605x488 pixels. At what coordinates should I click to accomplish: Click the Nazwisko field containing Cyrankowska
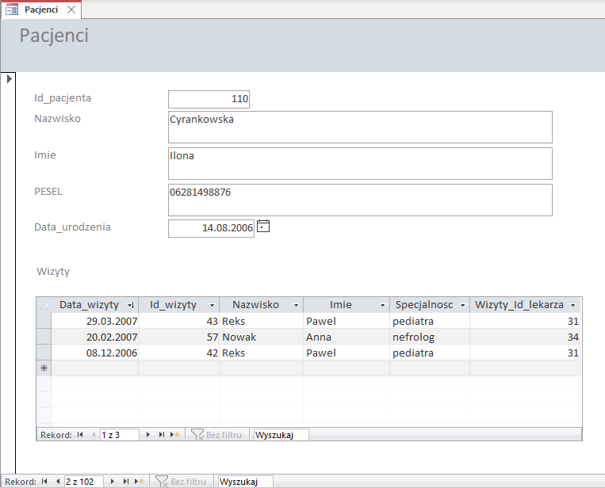(359, 127)
